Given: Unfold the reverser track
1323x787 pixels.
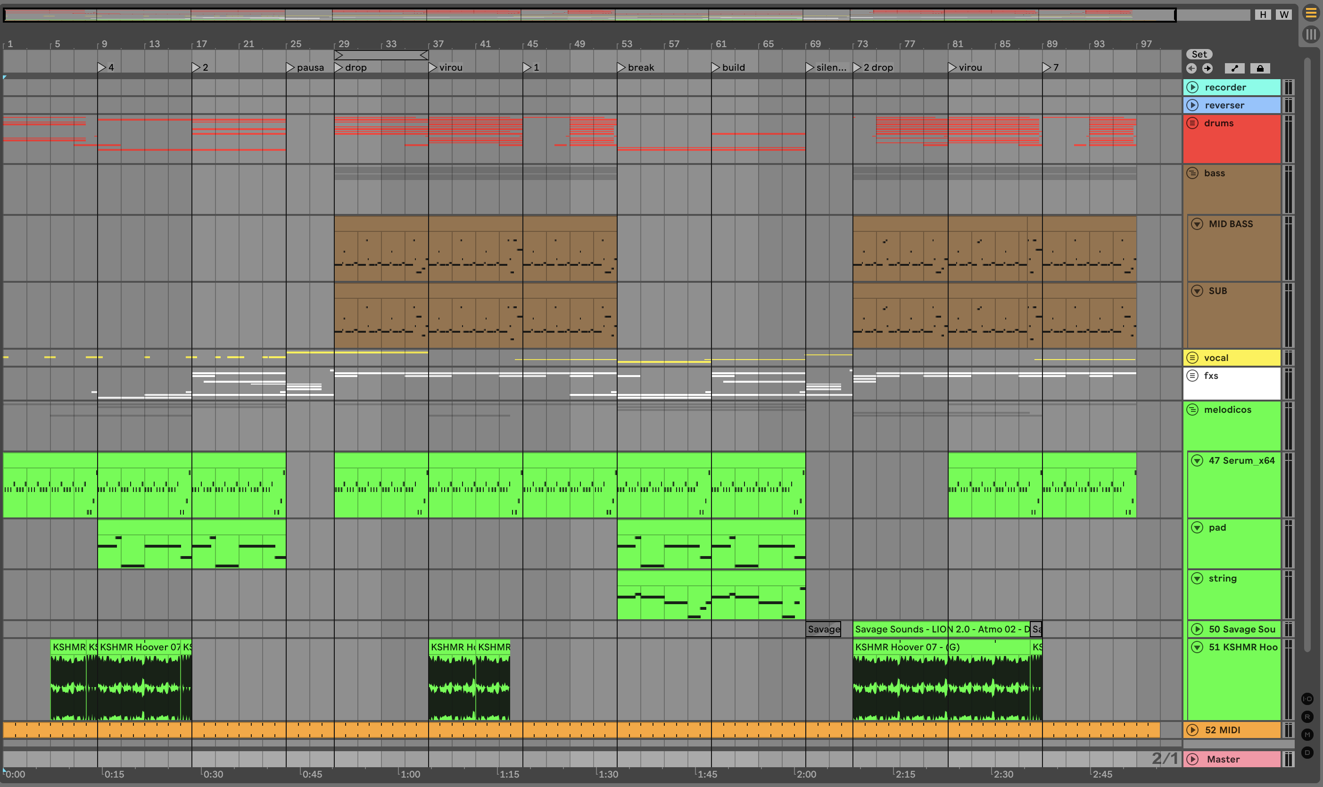Looking at the screenshot, I should pos(1192,105).
